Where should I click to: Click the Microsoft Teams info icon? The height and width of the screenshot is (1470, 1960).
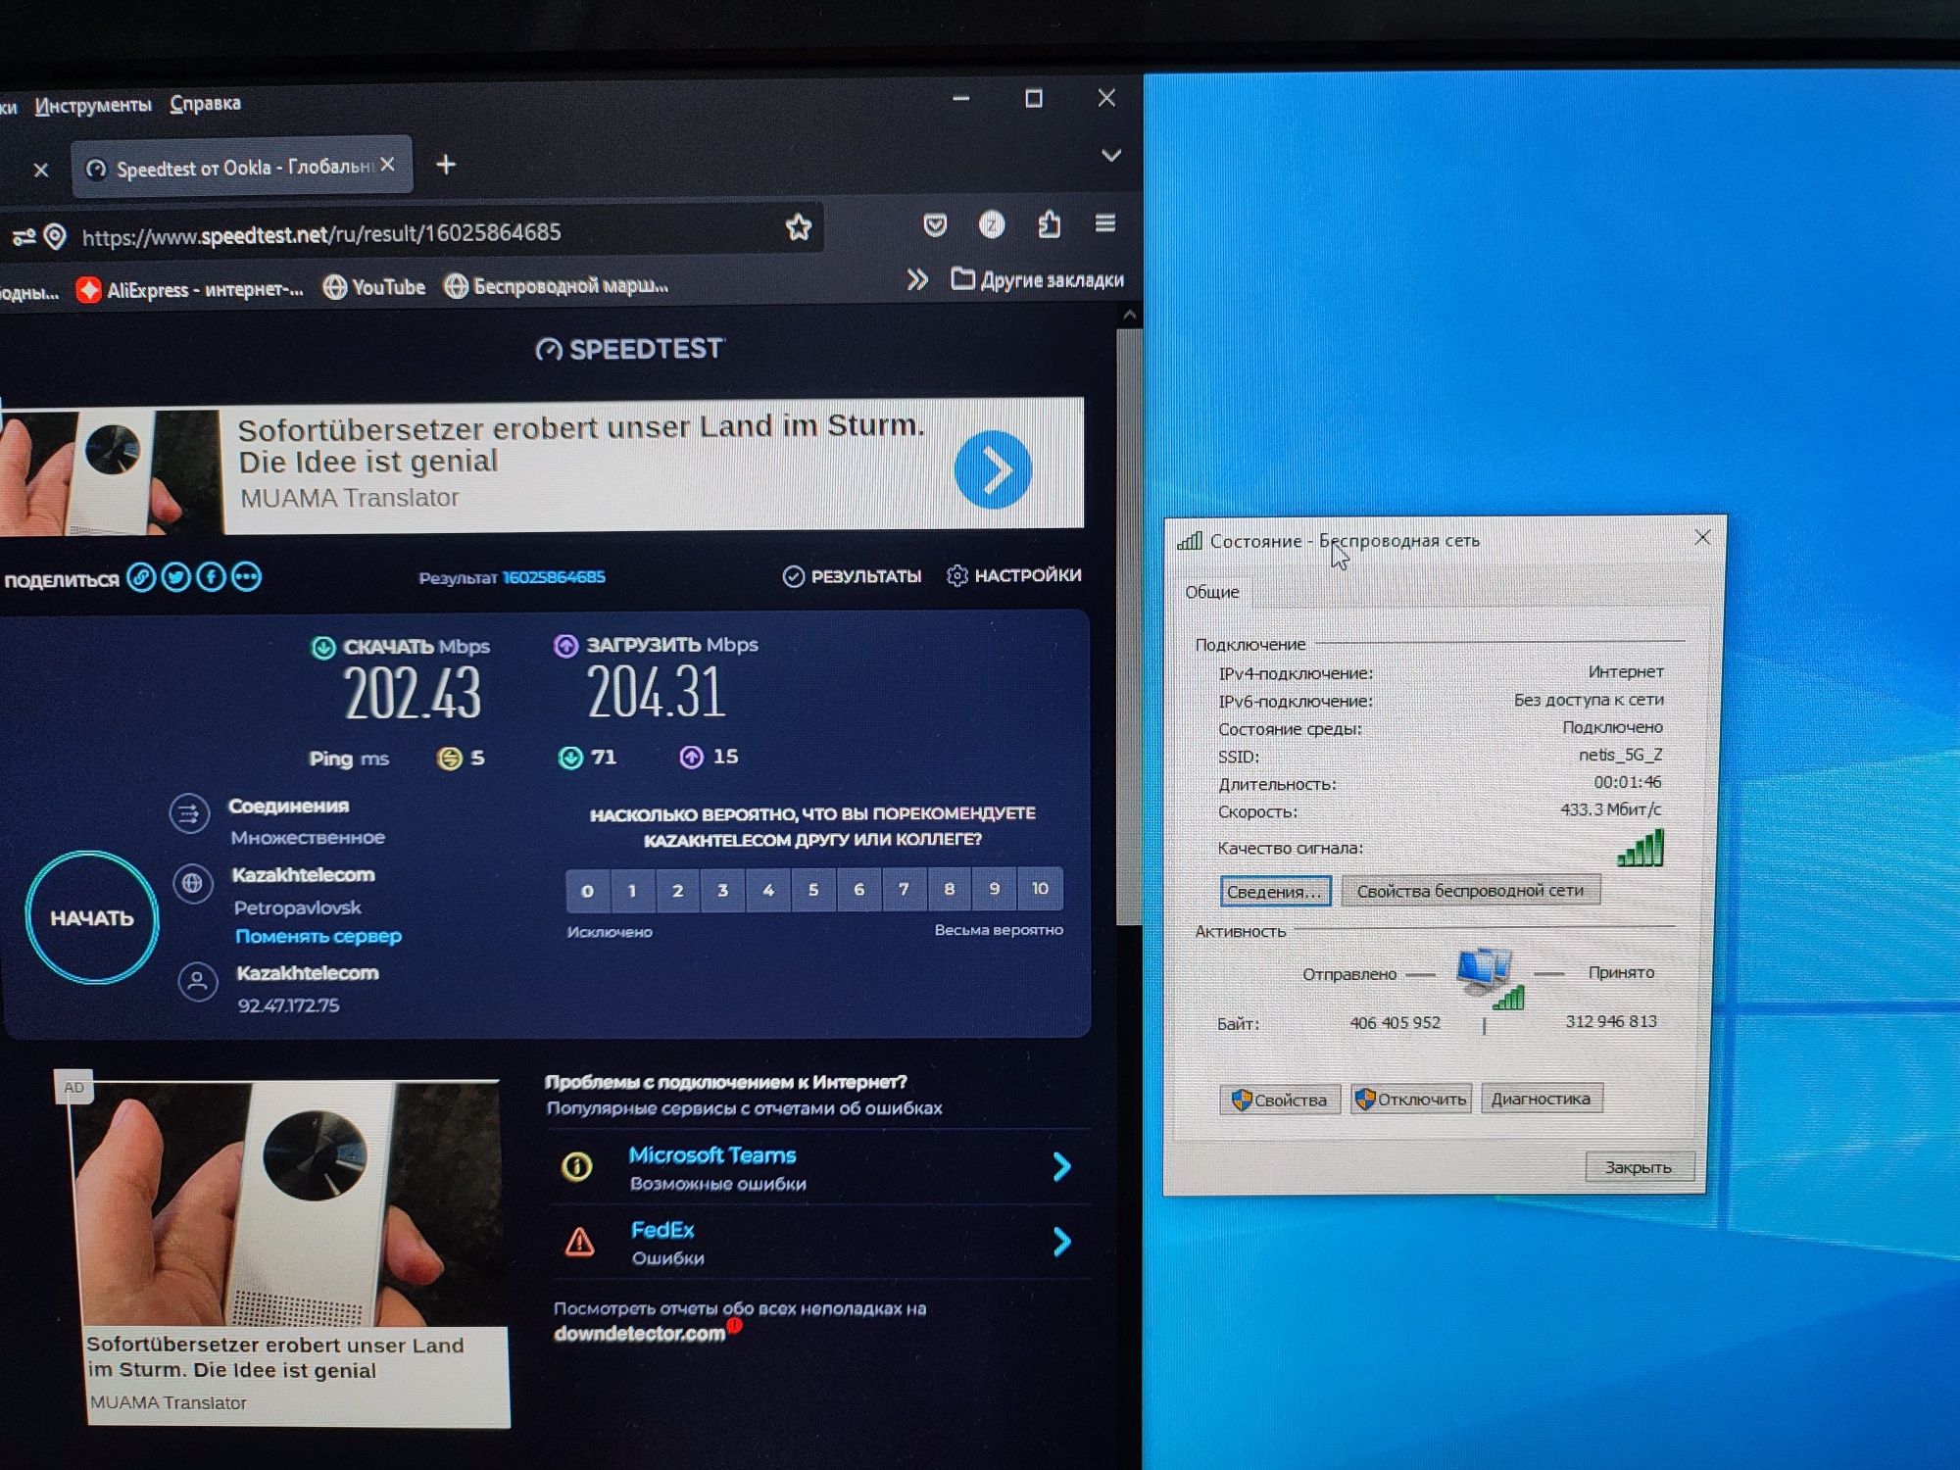coord(576,1166)
